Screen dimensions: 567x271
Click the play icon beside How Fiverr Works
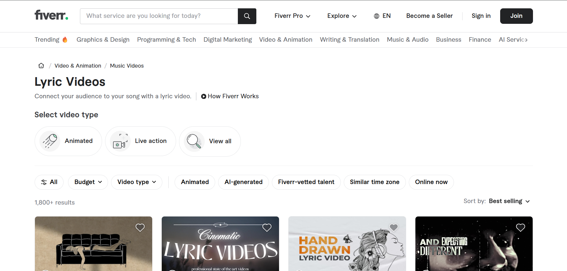(204, 96)
